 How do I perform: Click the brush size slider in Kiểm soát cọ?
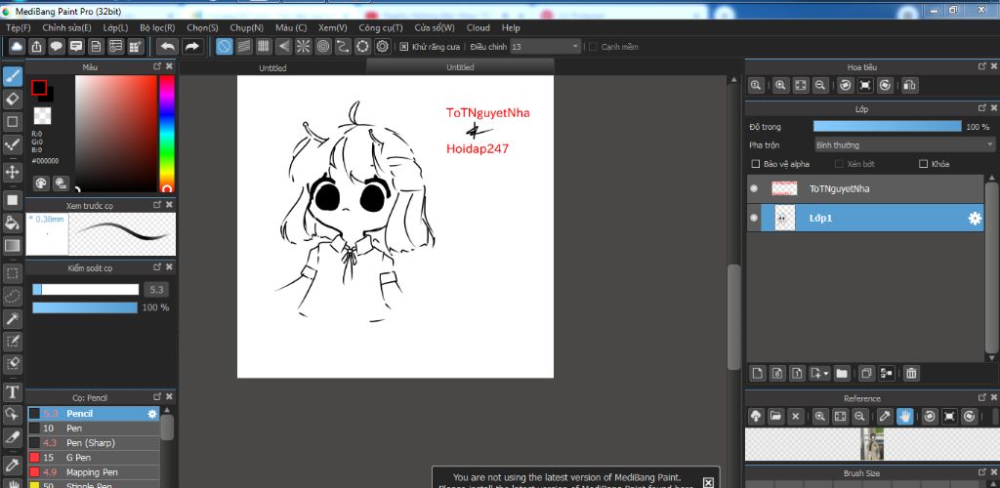(x=86, y=290)
